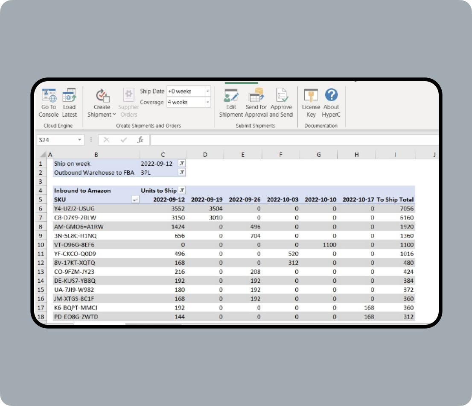The image size is (472, 406).
Task: Click the Supplier Orders icon
Action: click(128, 96)
